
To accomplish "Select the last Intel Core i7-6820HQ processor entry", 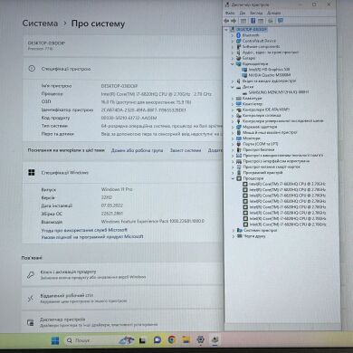I will pyautogui.click(x=288, y=224).
